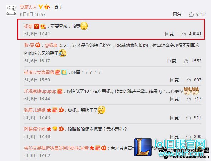
Task: Thumbs-up the comment with 897 likes
Action: tap(188, 80)
